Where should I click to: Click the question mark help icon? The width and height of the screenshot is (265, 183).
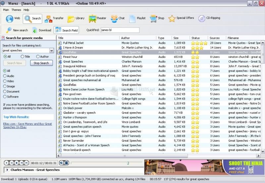tap(3, 38)
